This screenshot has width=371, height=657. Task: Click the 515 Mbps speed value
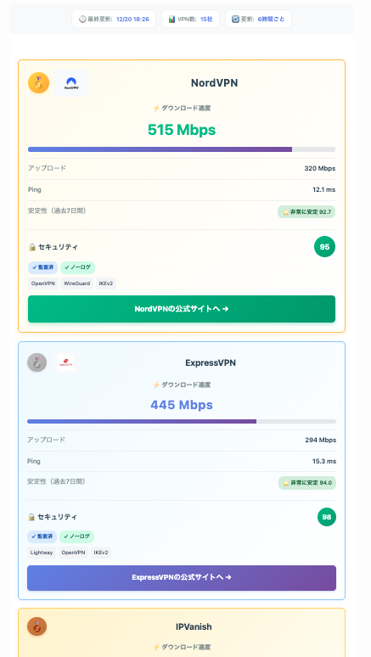tap(182, 130)
